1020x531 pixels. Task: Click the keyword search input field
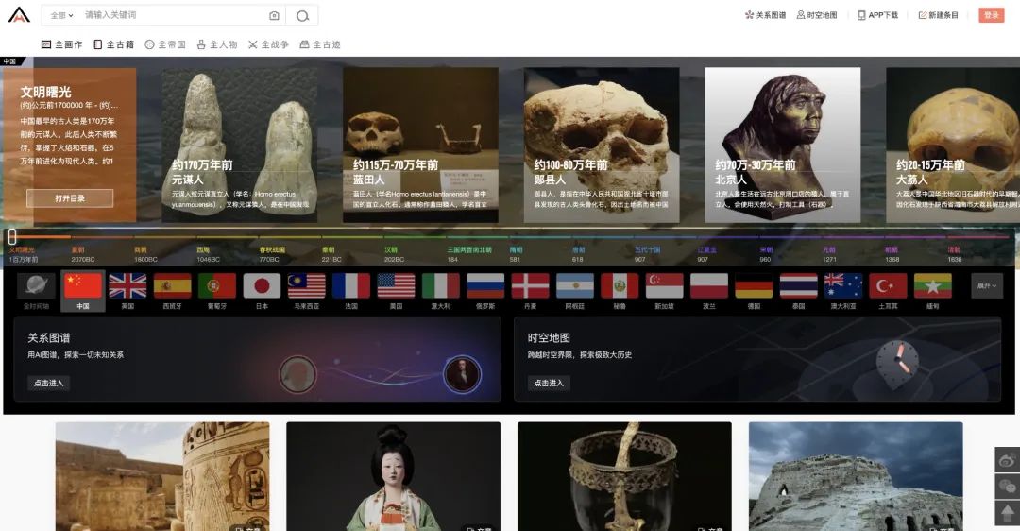coord(170,16)
